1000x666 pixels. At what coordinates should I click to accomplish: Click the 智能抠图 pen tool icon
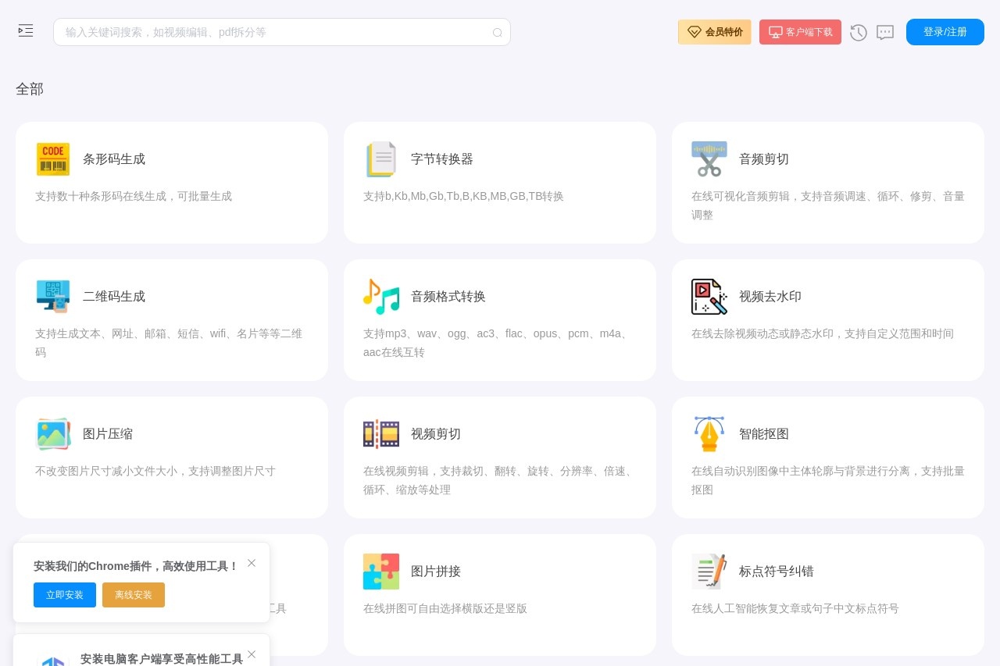coord(709,434)
